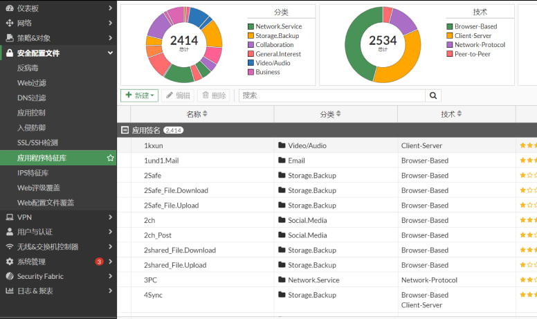Click the magnifier search icon button
Image resolution: width=537 pixels, height=319 pixels.
coord(434,95)
